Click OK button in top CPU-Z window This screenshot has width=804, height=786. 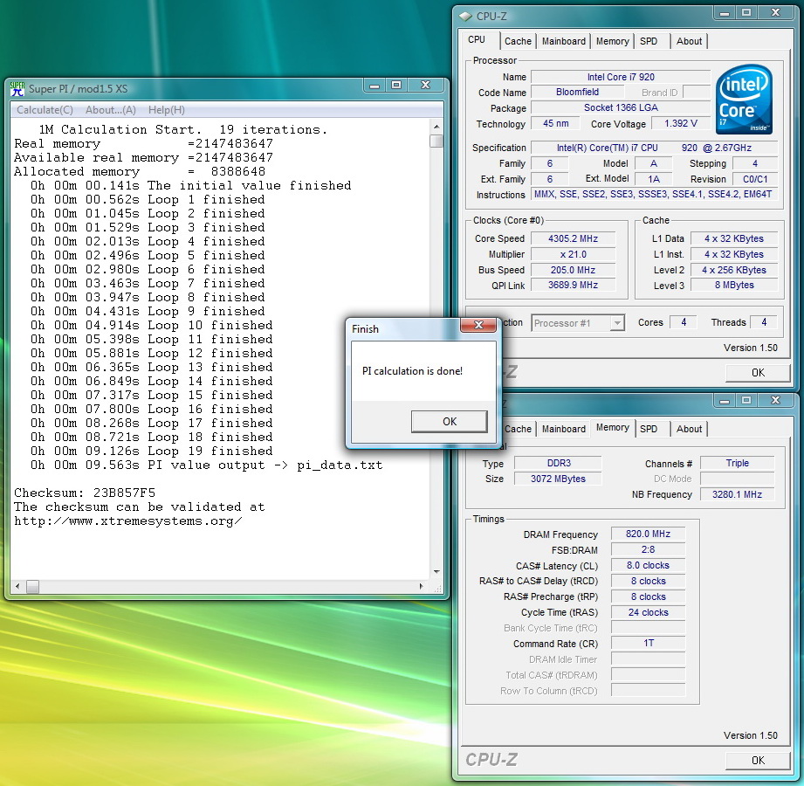[758, 373]
